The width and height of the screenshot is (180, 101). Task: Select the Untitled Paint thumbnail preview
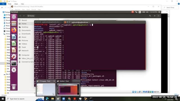68,89
